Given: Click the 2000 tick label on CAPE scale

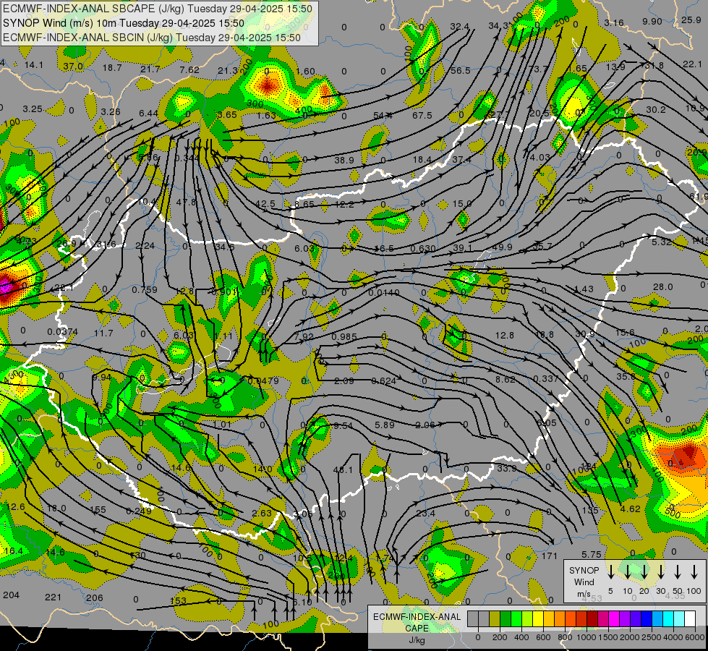Looking at the screenshot, I should (x=630, y=637).
